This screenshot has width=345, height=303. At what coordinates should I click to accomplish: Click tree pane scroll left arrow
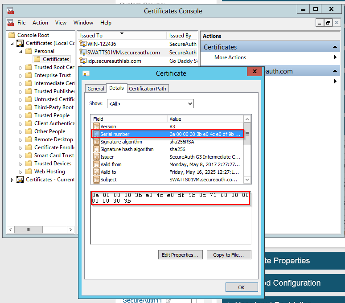point(11,229)
